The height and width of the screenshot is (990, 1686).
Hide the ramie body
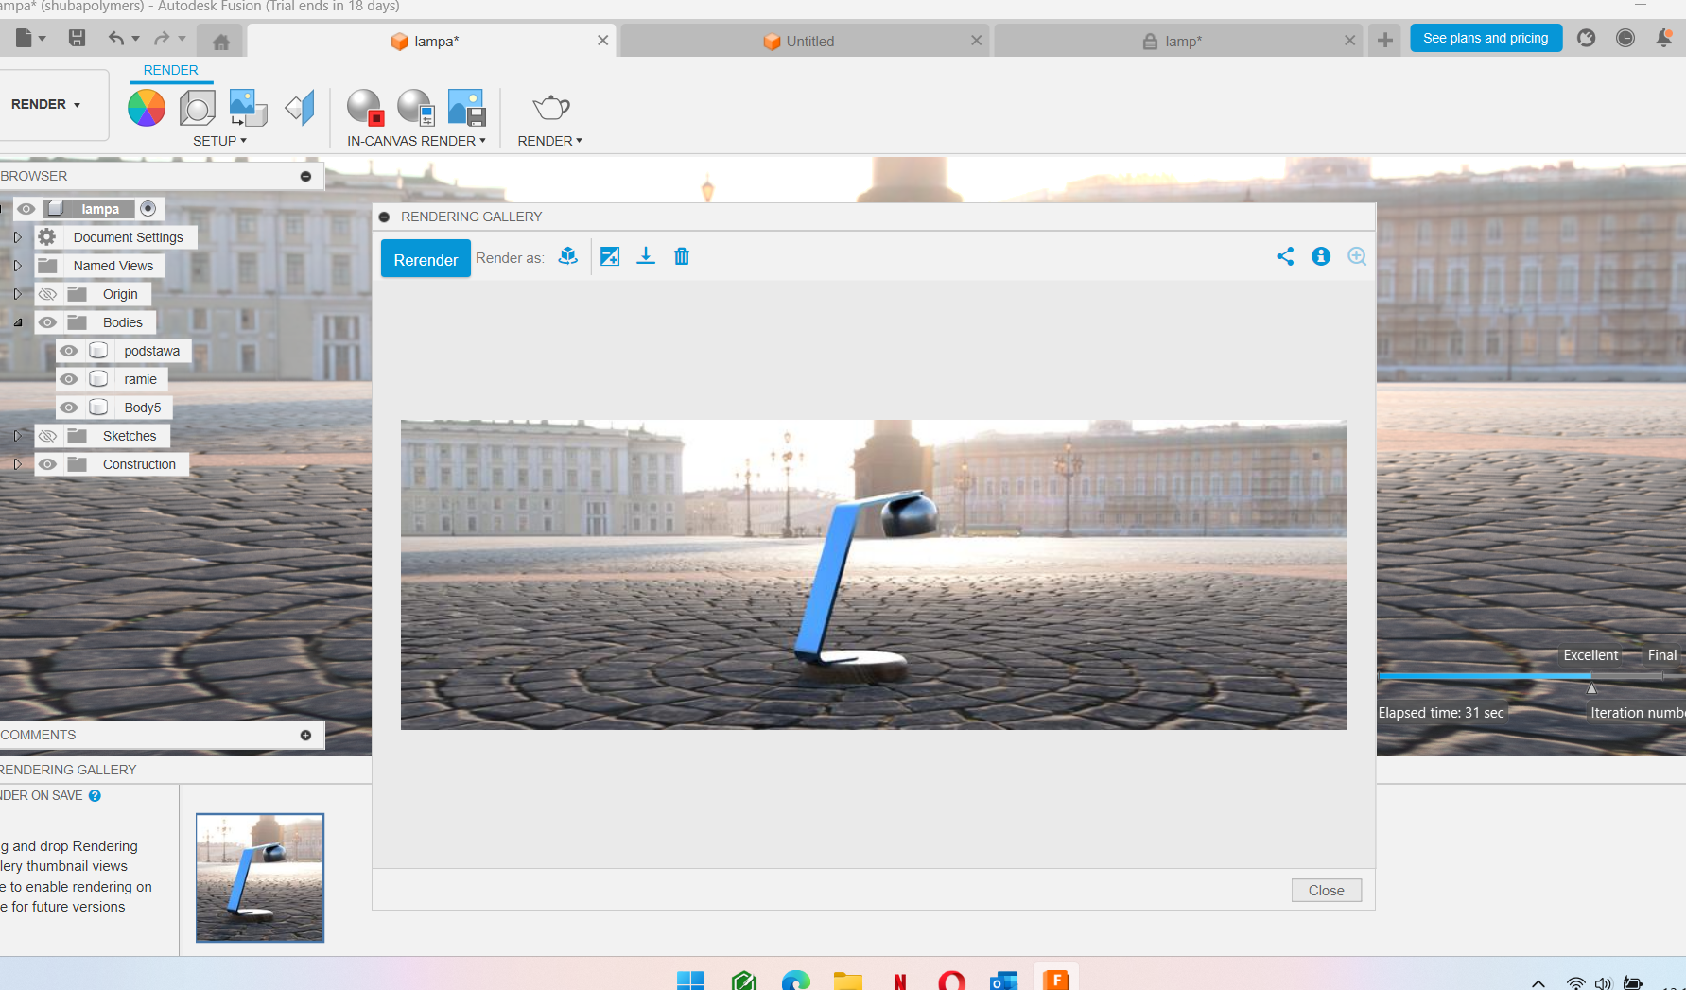pos(69,379)
